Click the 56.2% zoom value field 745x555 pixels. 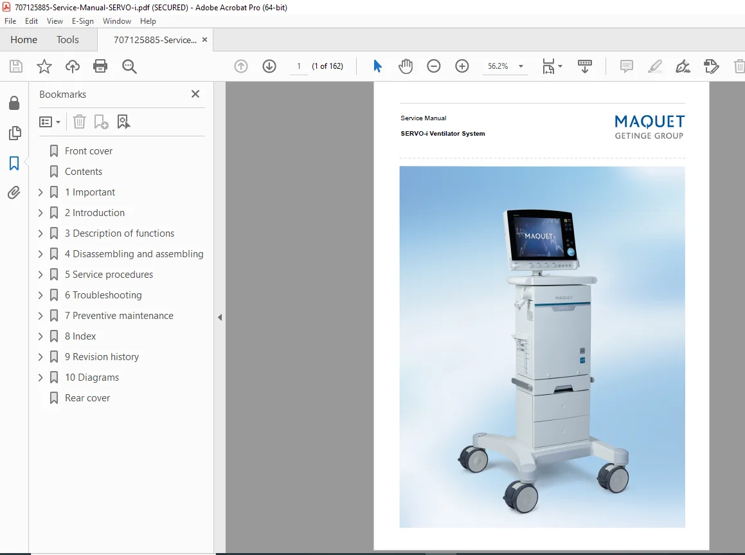coord(498,66)
